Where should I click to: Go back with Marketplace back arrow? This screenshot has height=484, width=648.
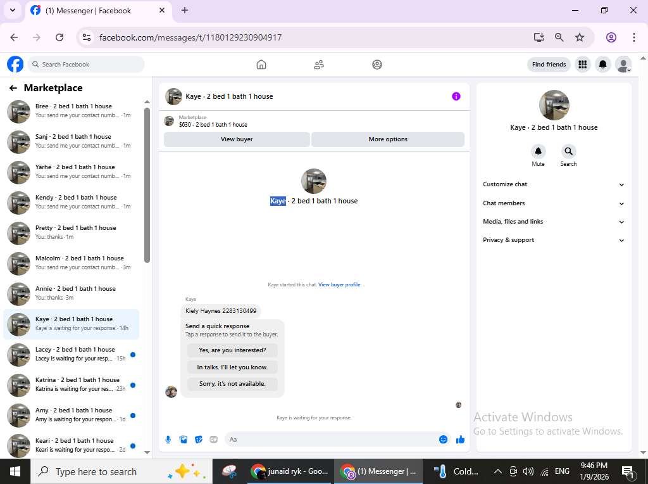click(x=13, y=87)
